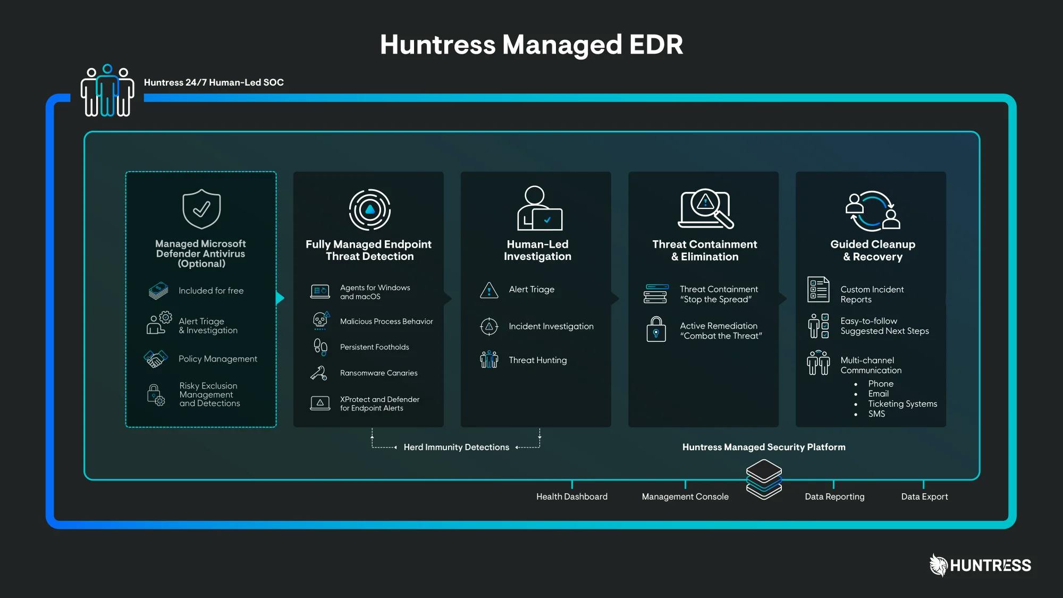The width and height of the screenshot is (1063, 598).
Task: Click the Huntress lion logo in the corner
Action: pyautogui.click(x=939, y=565)
